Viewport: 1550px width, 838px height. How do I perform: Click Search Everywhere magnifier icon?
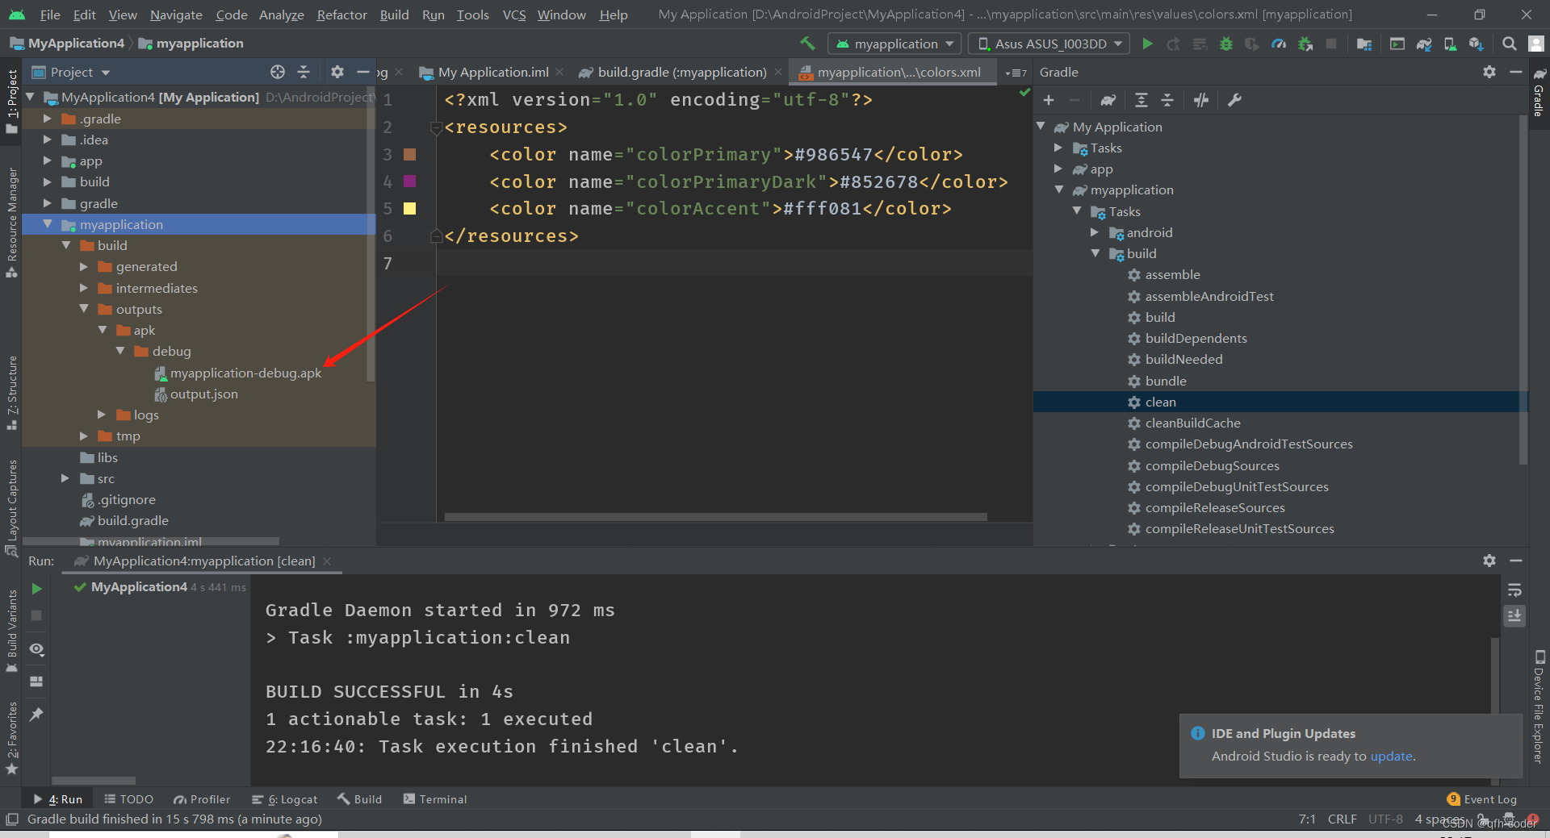tap(1509, 44)
